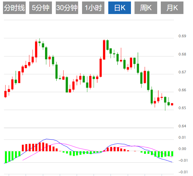193x176 pixels.
Task: Switch to the 月K monthly tab
Action: 172,8
